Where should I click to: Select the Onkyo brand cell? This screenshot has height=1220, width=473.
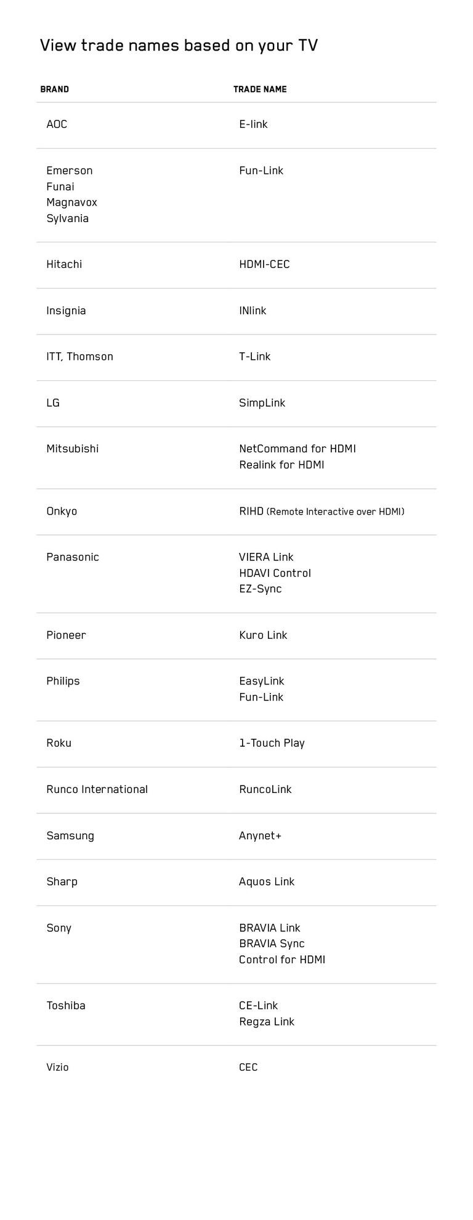click(x=62, y=512)
